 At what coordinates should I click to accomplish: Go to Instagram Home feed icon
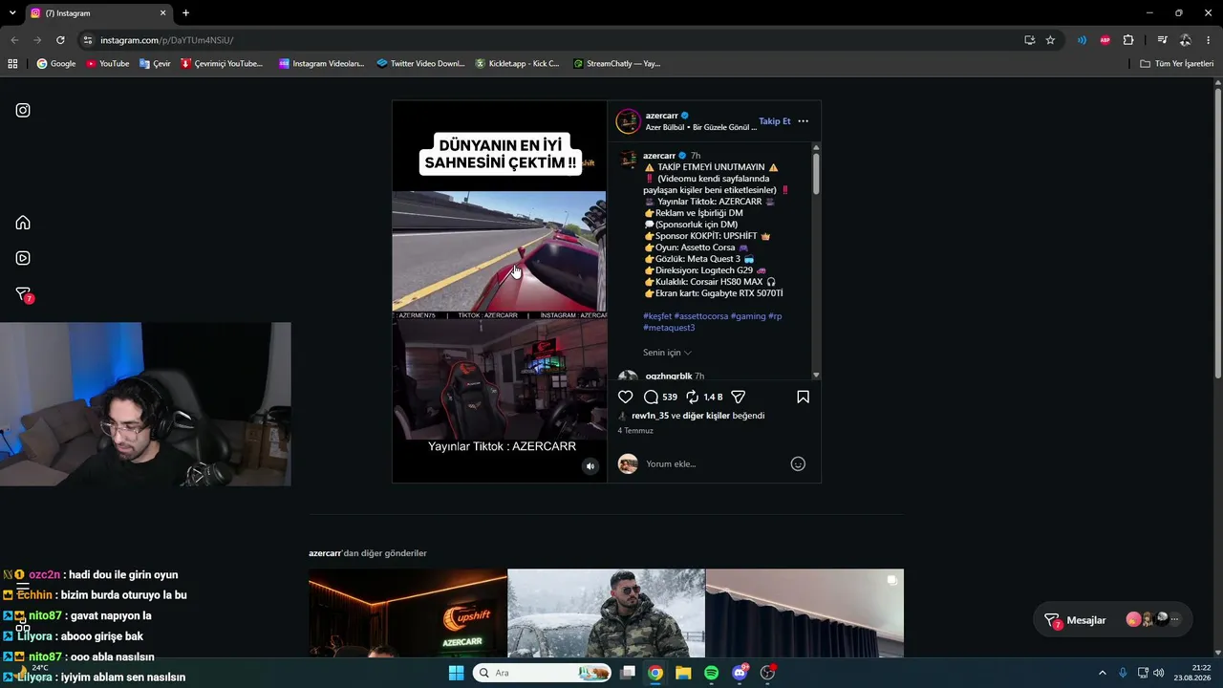coord(23,223)
